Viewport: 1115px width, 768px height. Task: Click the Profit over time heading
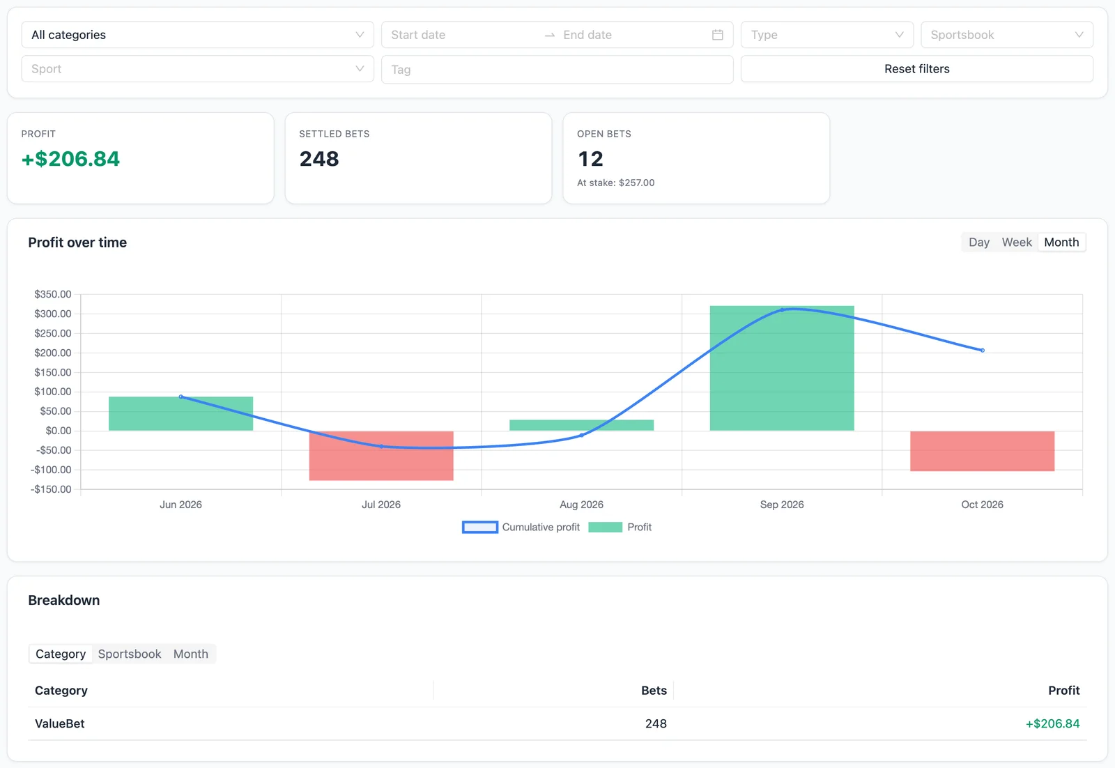[77, 243]
